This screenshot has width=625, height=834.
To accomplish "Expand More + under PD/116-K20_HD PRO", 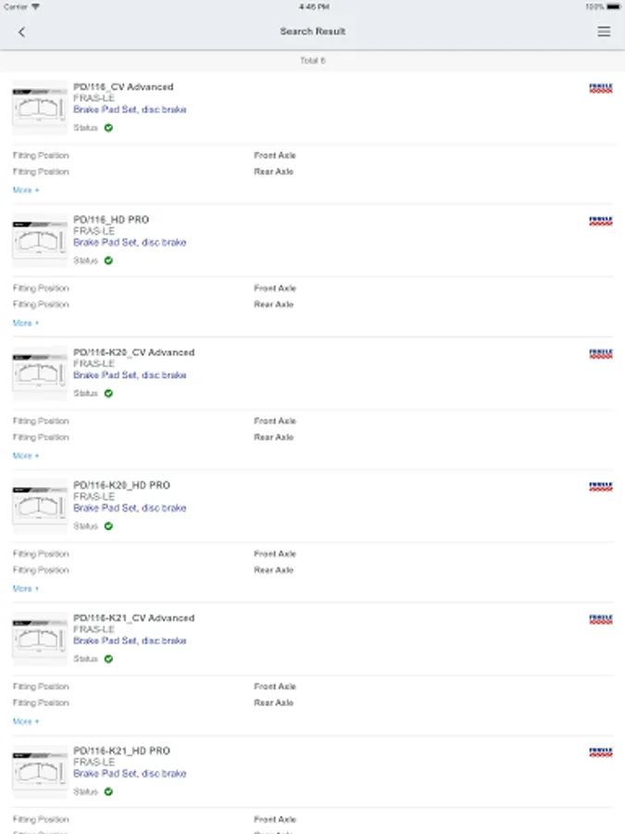I will click(26, 588).
